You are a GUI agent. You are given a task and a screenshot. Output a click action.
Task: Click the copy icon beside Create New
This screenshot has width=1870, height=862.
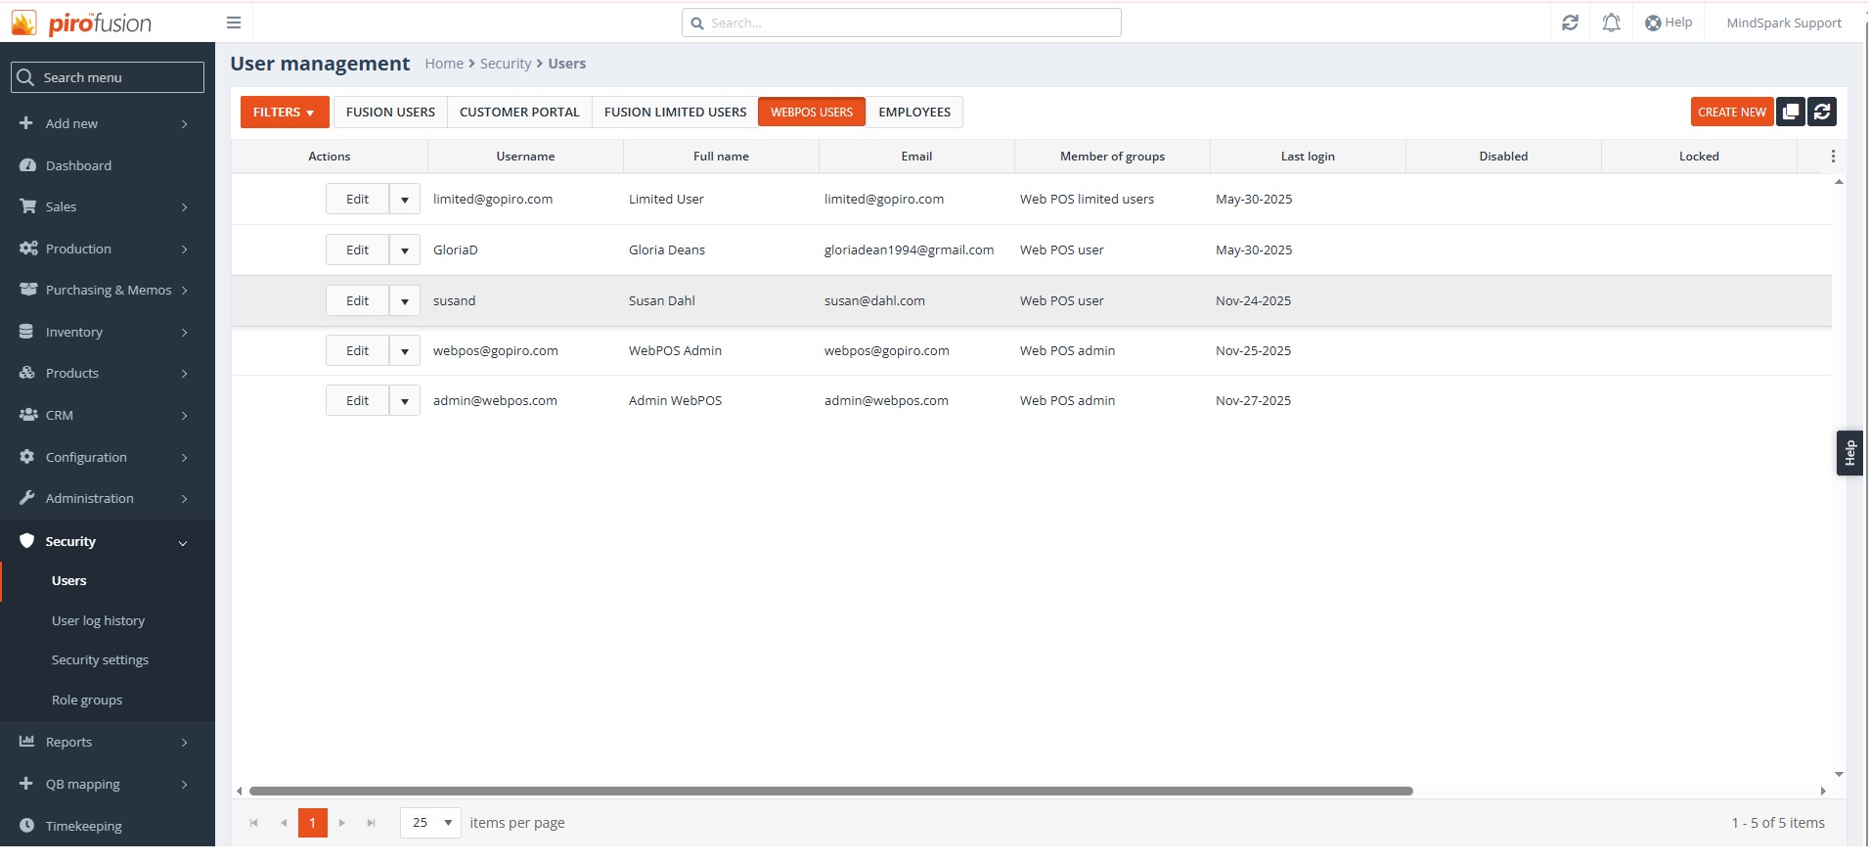coord(1790,112)
